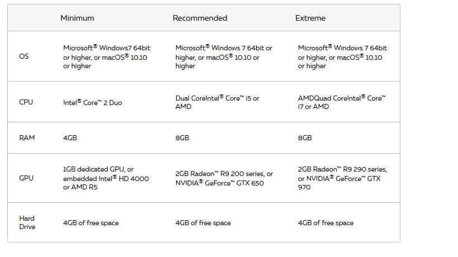
Task: Click the Intel Core 2 Duo cell
Action: coord(92,102)
